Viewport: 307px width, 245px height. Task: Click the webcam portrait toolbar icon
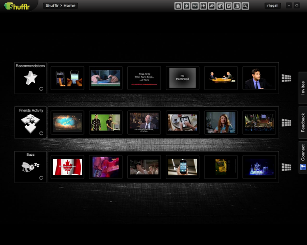point(237,6)
